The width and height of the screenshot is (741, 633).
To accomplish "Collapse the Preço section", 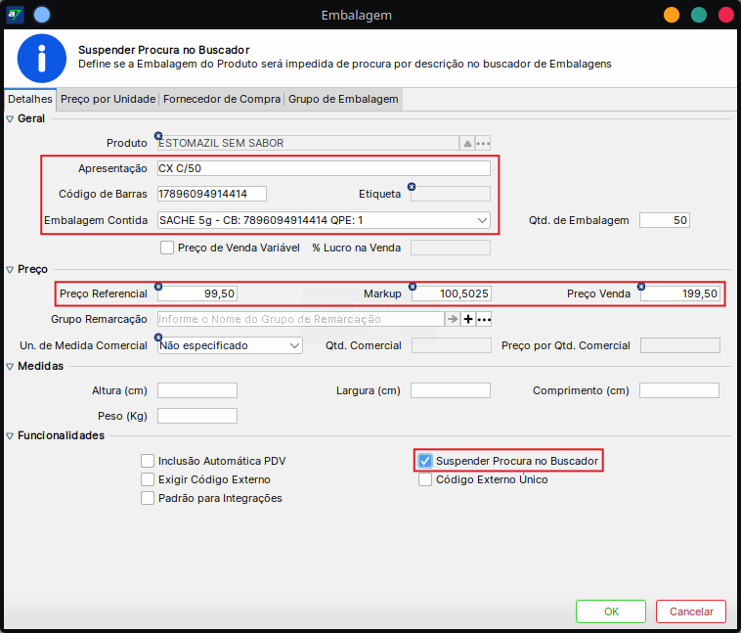I will [11, 269].
